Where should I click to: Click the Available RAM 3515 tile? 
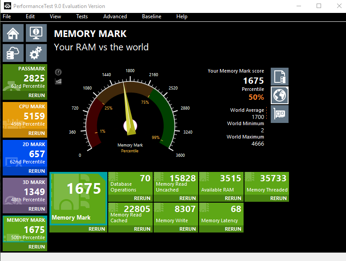(x=221, y=184)
